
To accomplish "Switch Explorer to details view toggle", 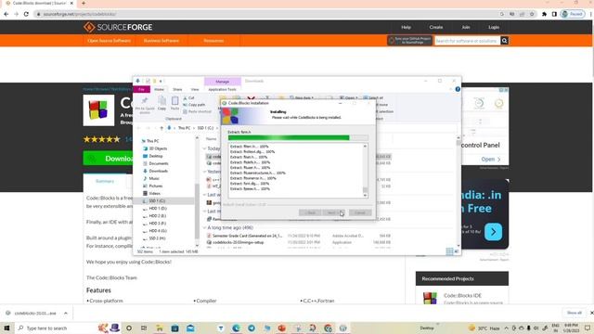I will (x=449, y=251).
